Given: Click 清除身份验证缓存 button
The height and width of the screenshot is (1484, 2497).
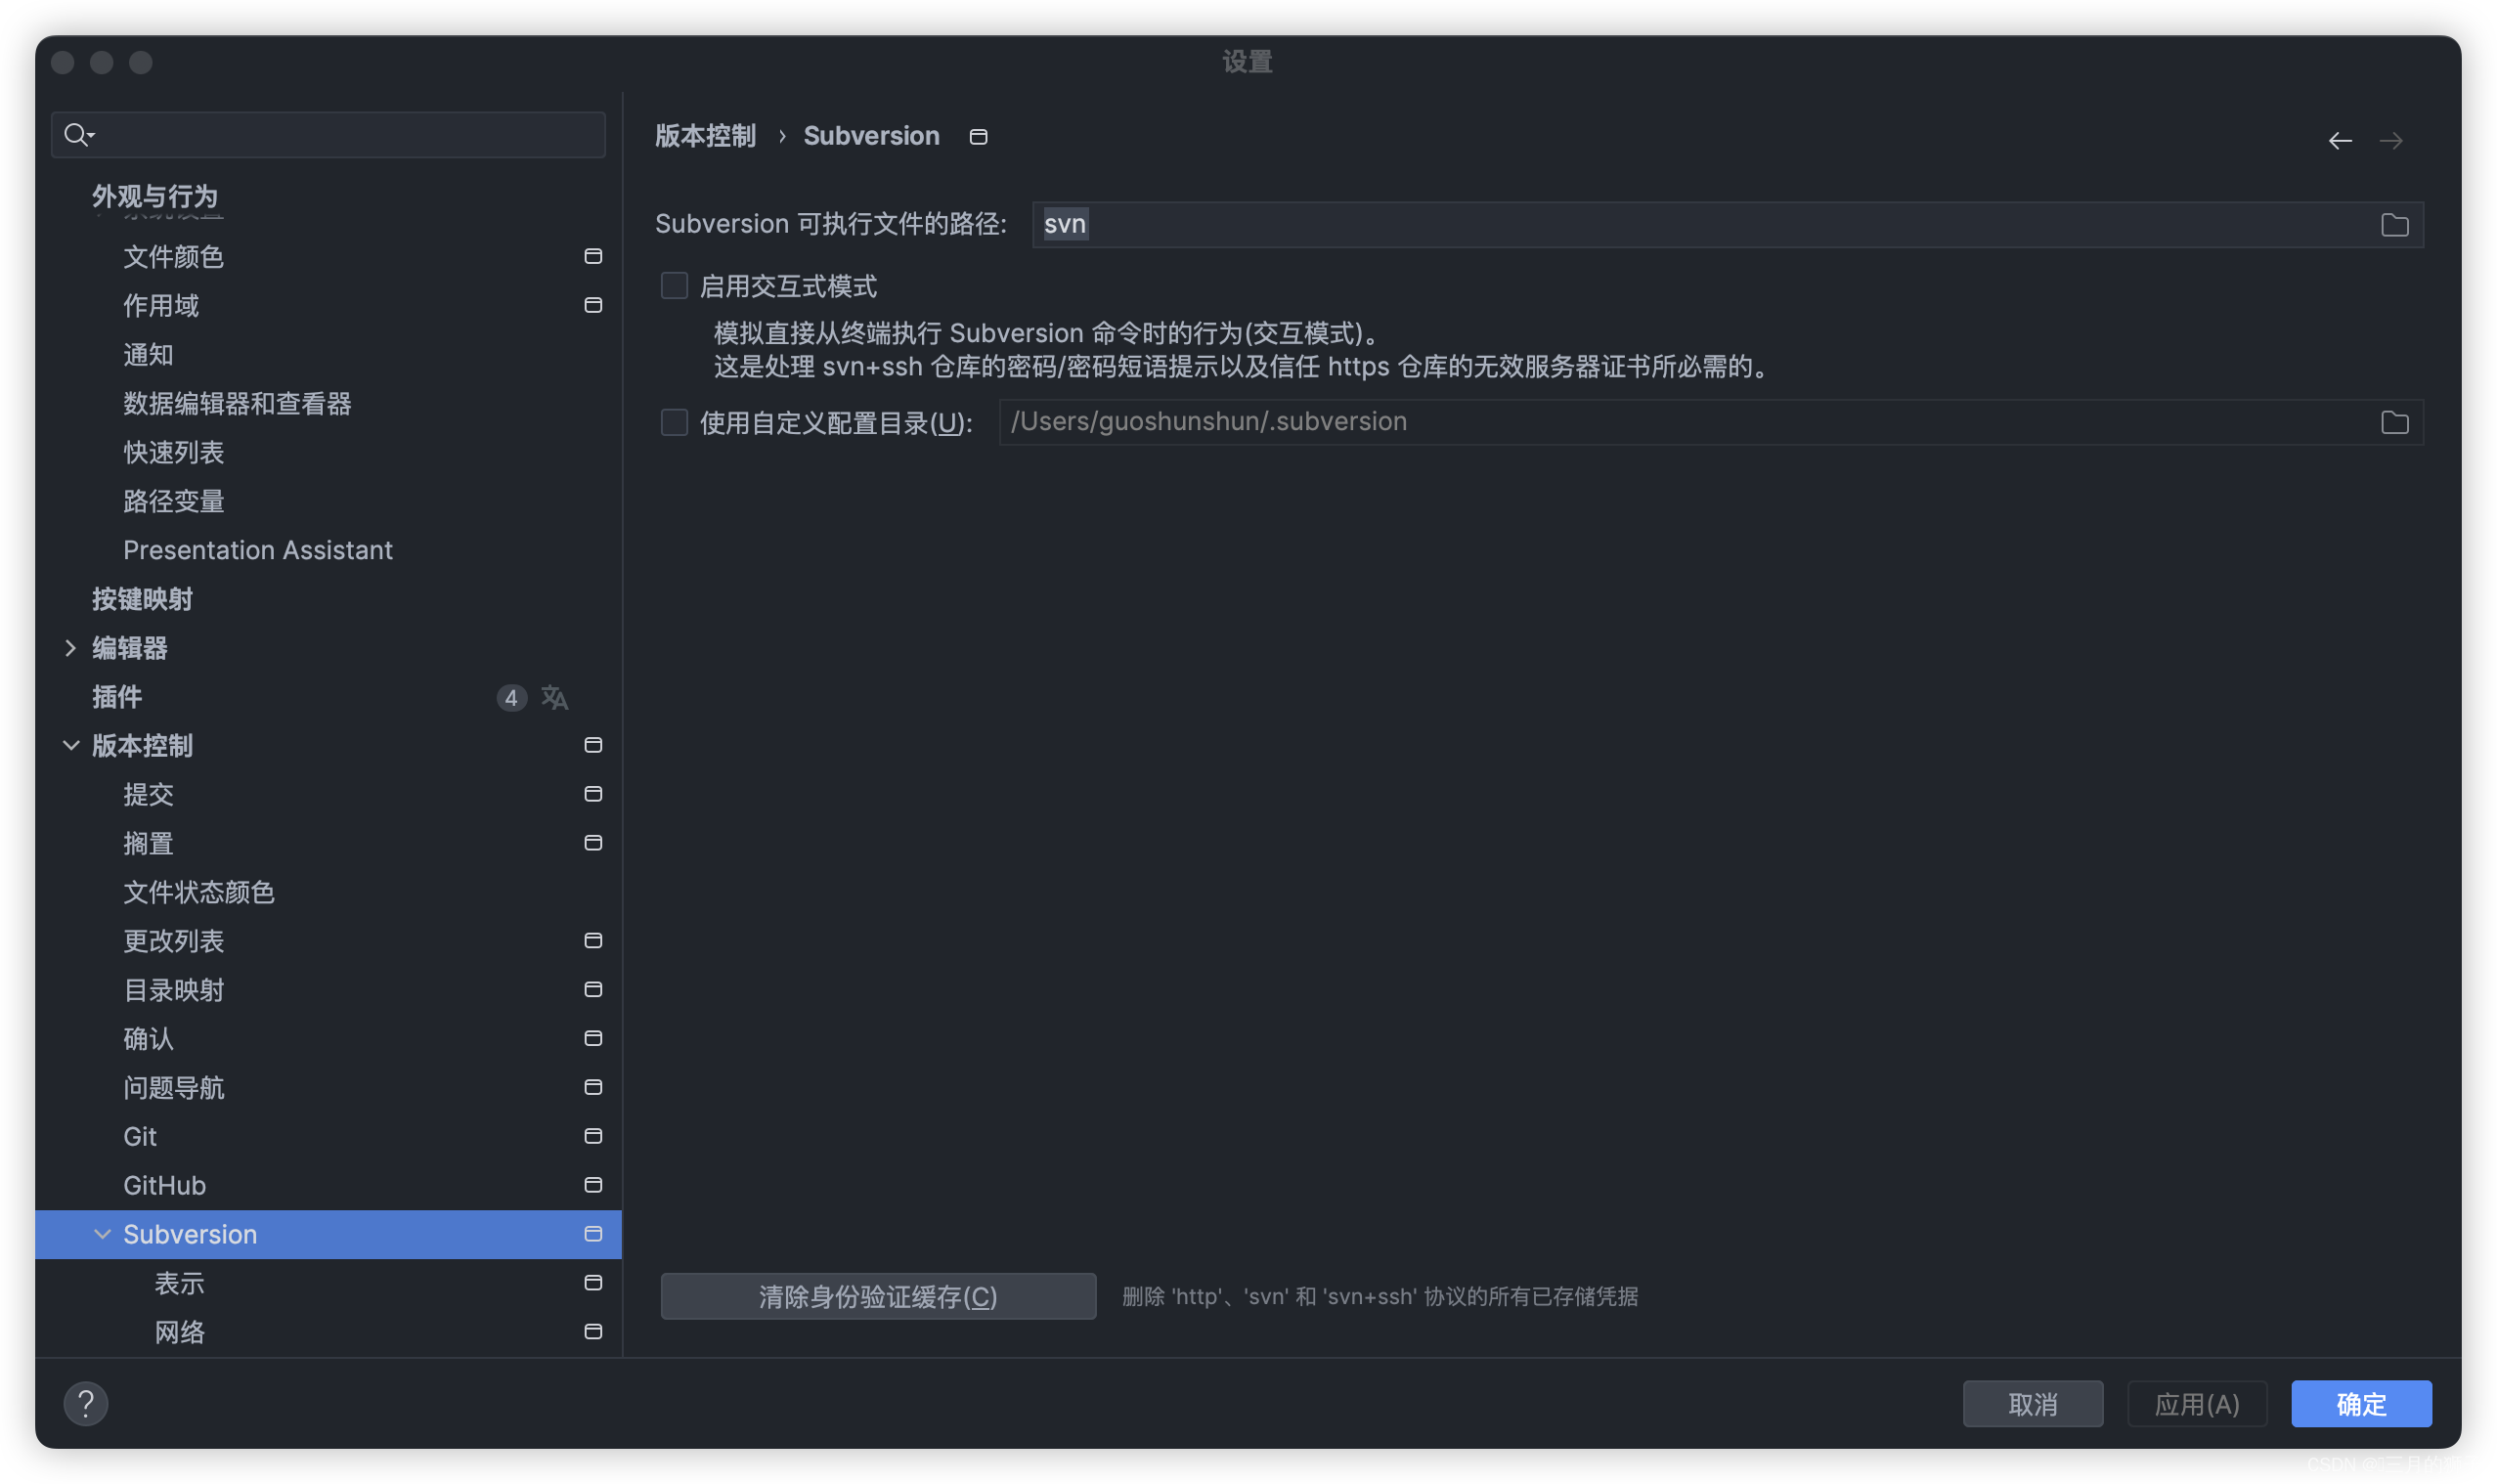Looking at the screenshot, I should (x=877, y=1296).
